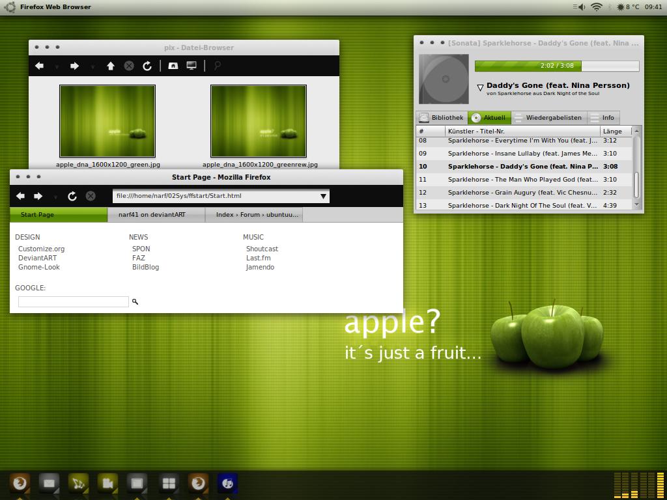
Task: Open the BildBlog link
Action: [x=145, y=267]
